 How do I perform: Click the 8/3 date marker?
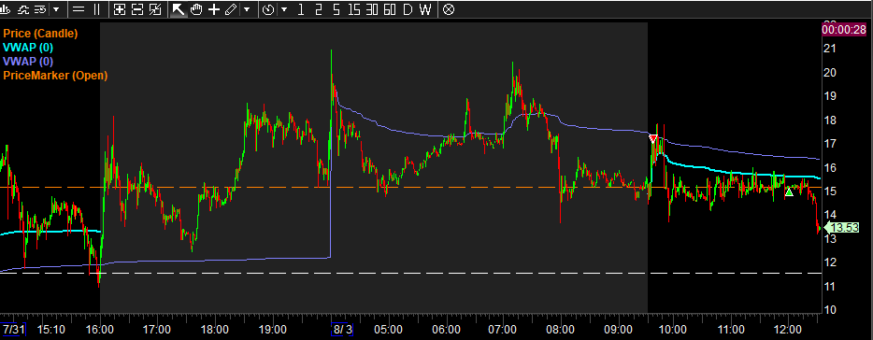pyautogui.click(x=342, y=329)
